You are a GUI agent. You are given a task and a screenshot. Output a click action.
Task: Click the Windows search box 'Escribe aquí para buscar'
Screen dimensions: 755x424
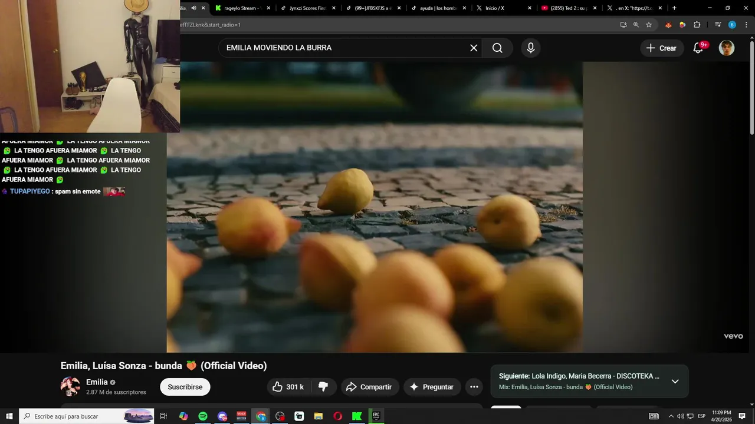[86, 416]
